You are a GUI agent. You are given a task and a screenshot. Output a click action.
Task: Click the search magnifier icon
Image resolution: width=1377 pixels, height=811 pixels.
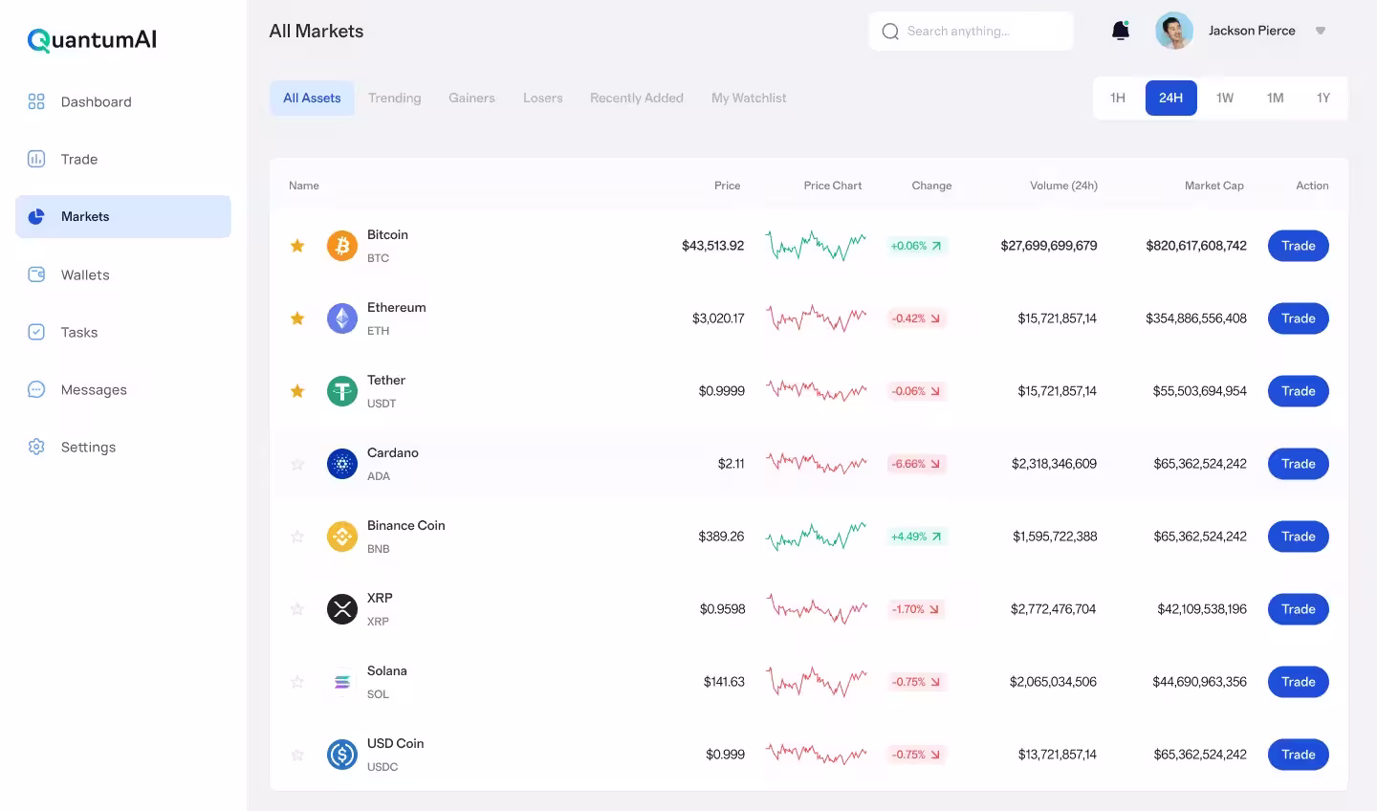pyautogui.click(x=890, y=32)
